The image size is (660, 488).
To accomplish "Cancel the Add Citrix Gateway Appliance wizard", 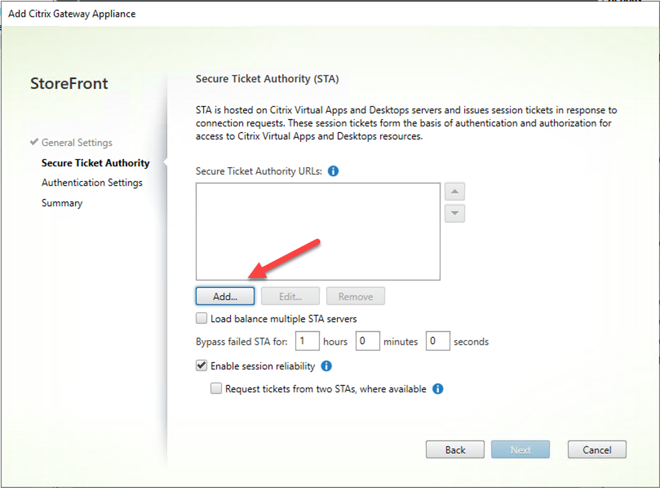I will tap(597, 450).
